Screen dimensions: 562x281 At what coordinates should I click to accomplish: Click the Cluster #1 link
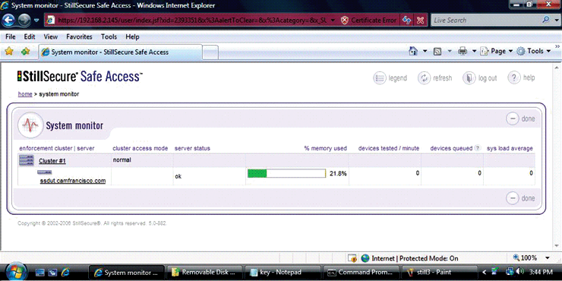click(52, 161)
